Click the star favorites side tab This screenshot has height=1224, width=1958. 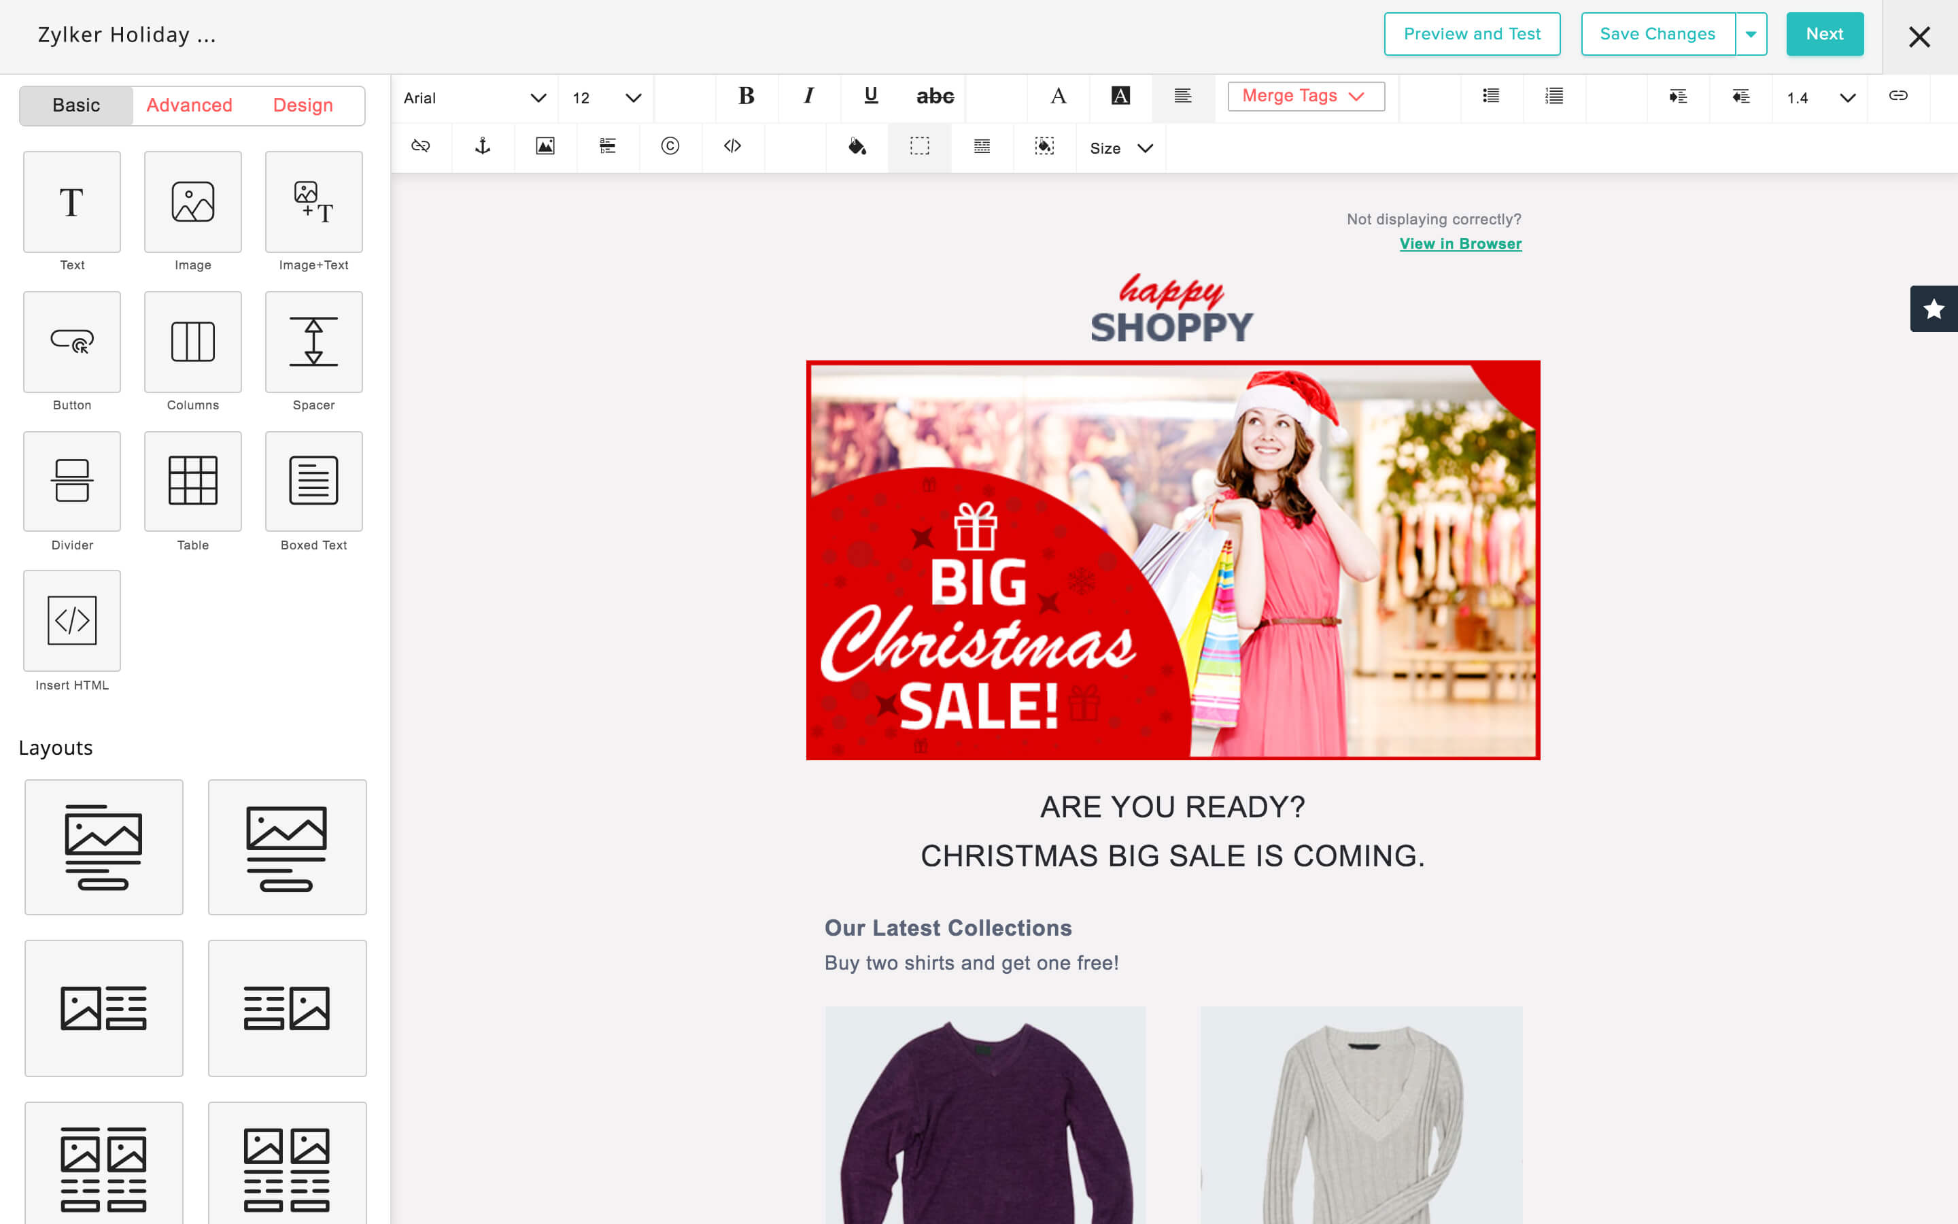click(1934, 309)
